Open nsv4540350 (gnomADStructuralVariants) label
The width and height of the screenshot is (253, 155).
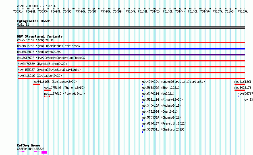(173, 82)
